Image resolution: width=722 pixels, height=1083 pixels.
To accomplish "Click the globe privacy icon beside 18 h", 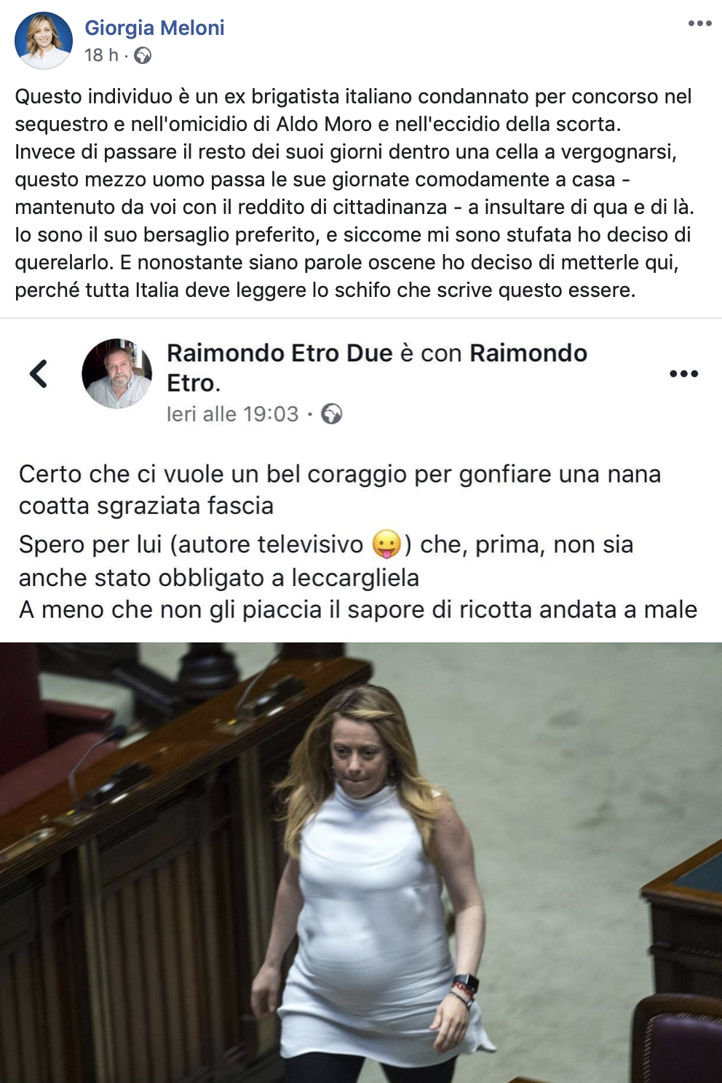I will click(x=143, y=55).
